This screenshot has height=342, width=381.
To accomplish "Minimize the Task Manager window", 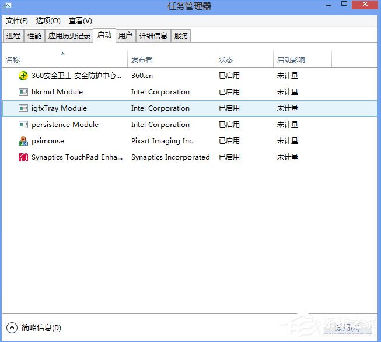I will pos(328,5).
